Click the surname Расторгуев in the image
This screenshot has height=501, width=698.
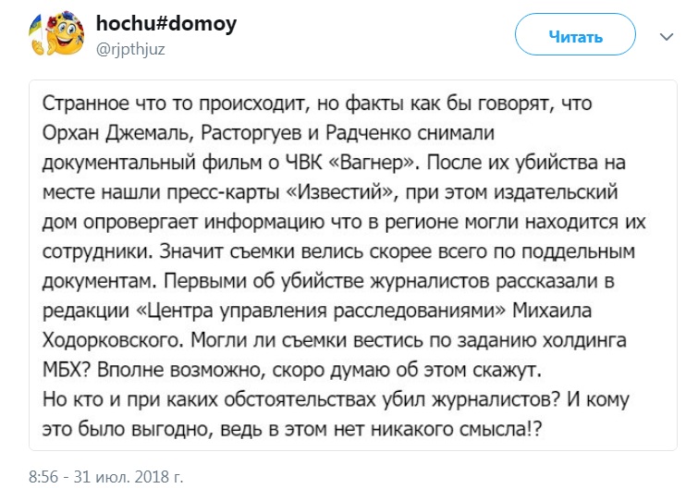point(251,133)
